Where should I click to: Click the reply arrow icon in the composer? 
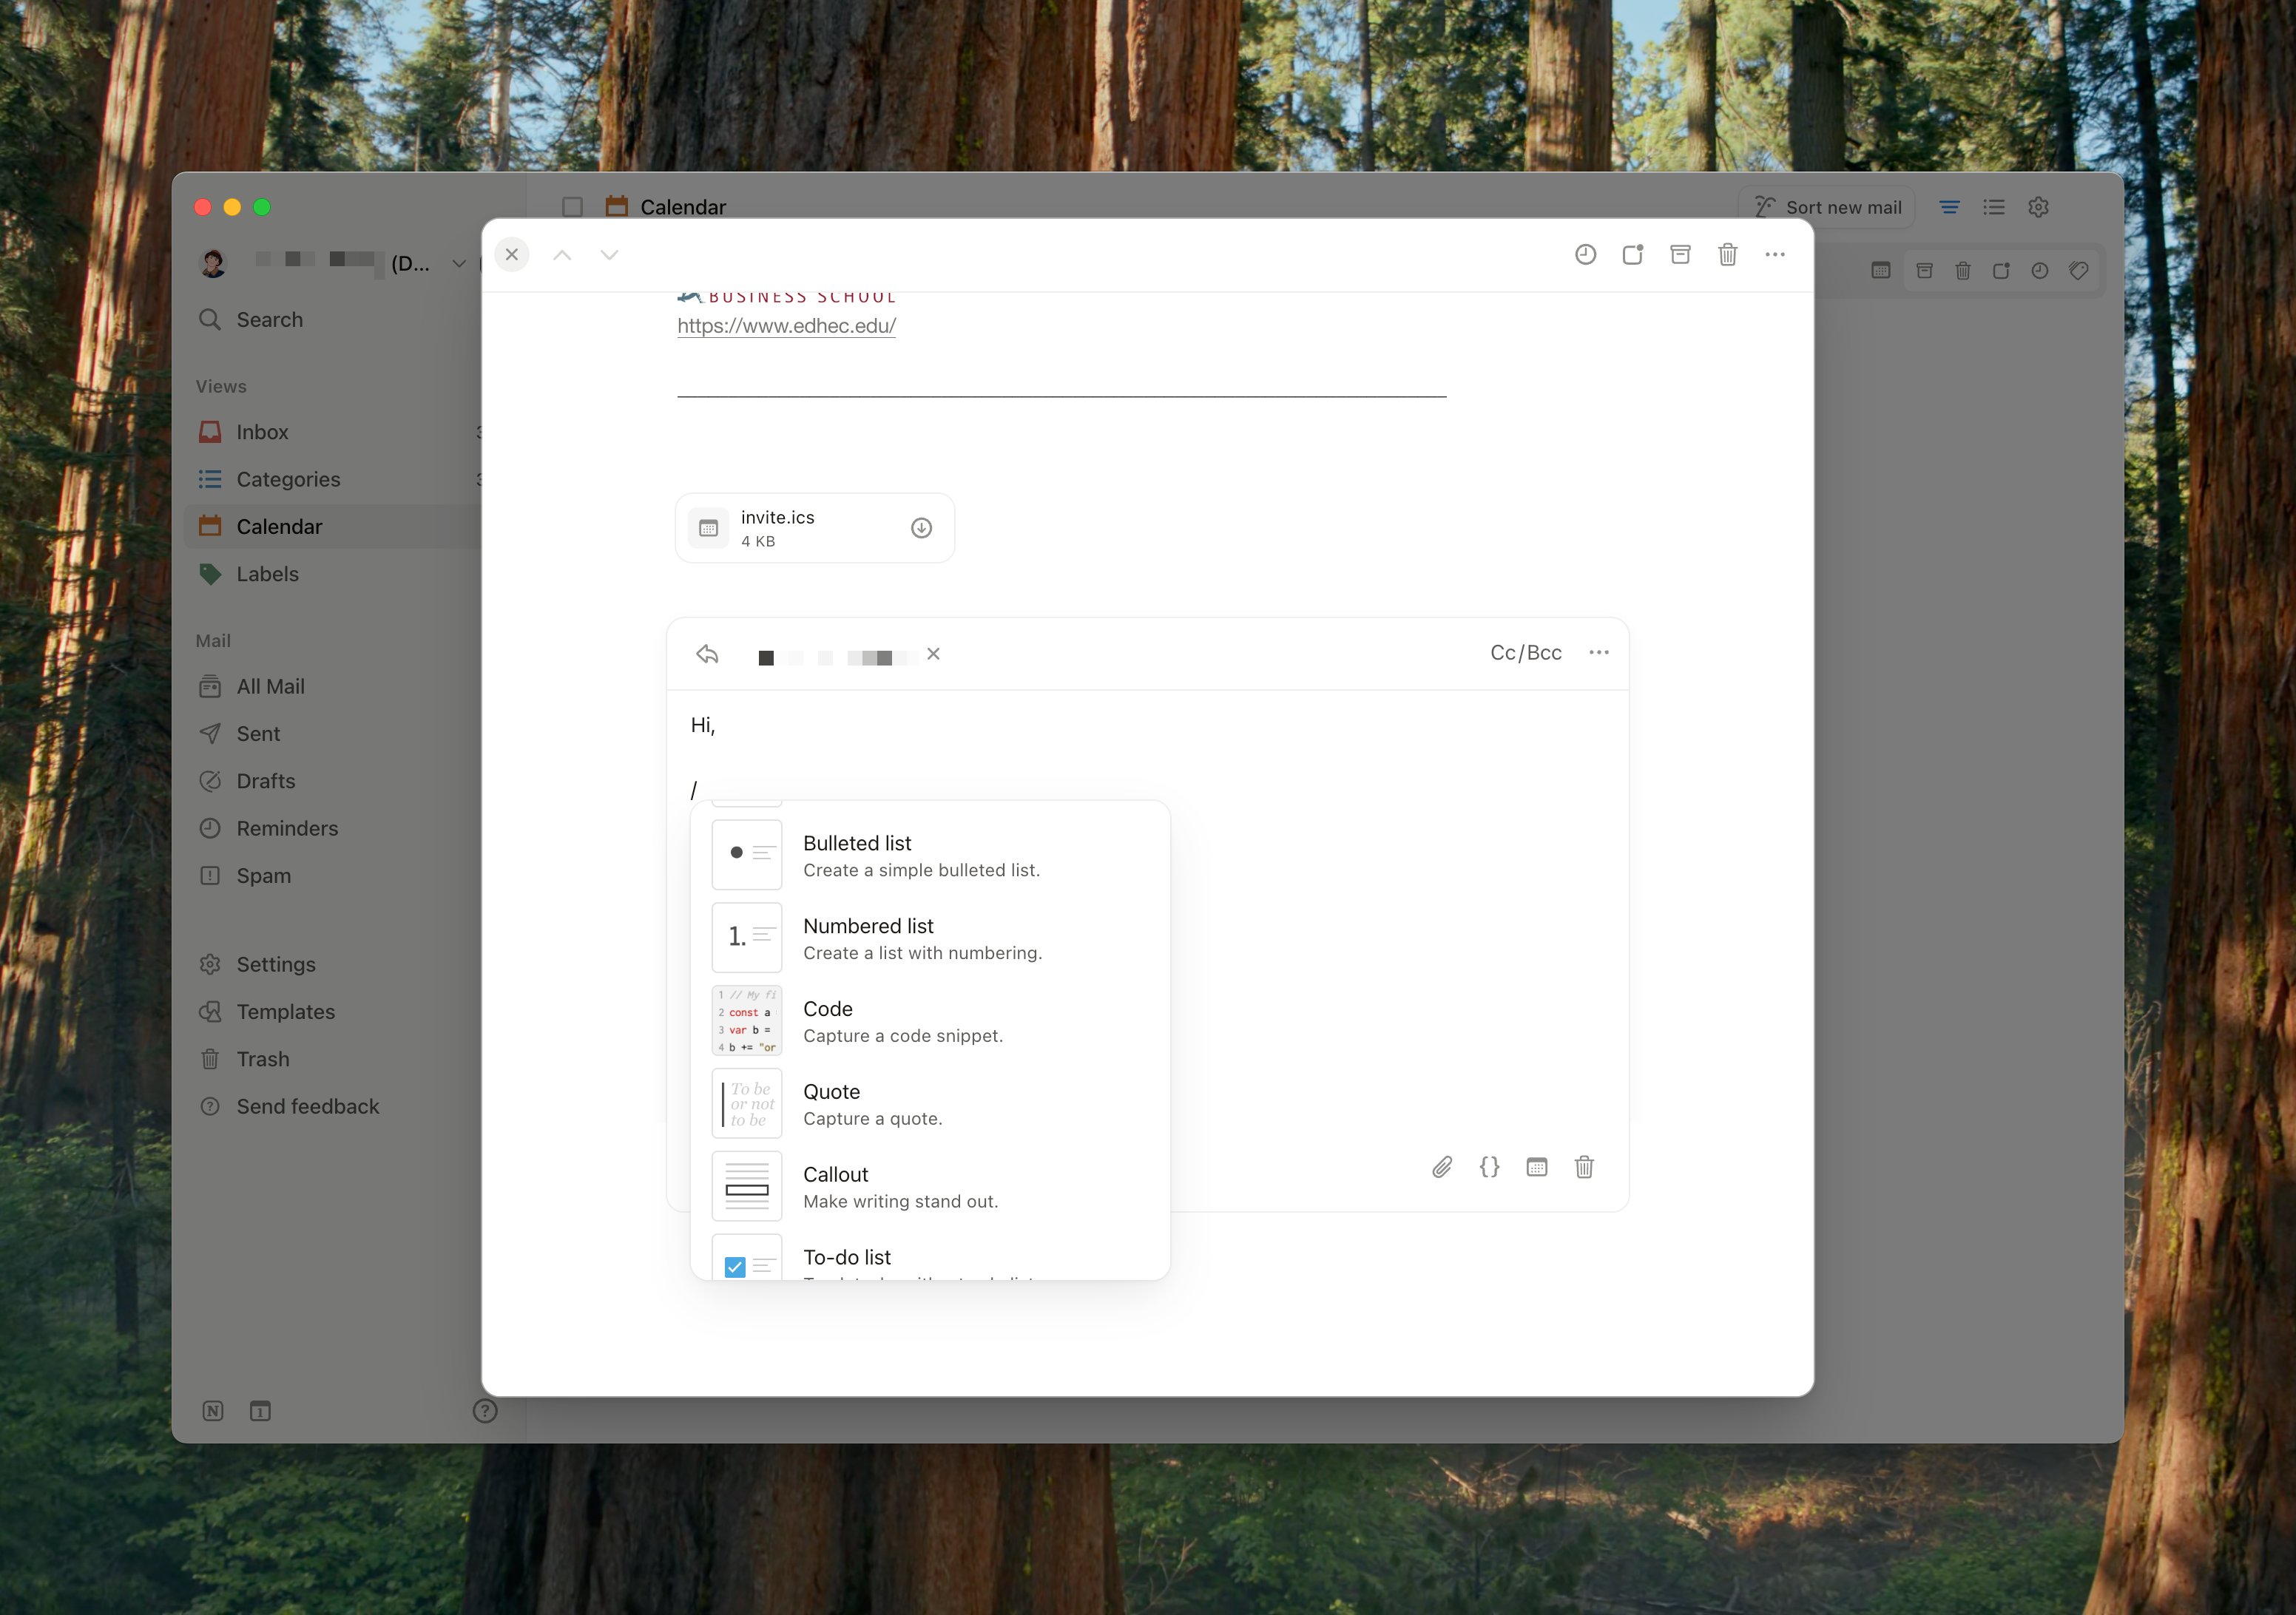pyautogui.click(x=708, y=655)
